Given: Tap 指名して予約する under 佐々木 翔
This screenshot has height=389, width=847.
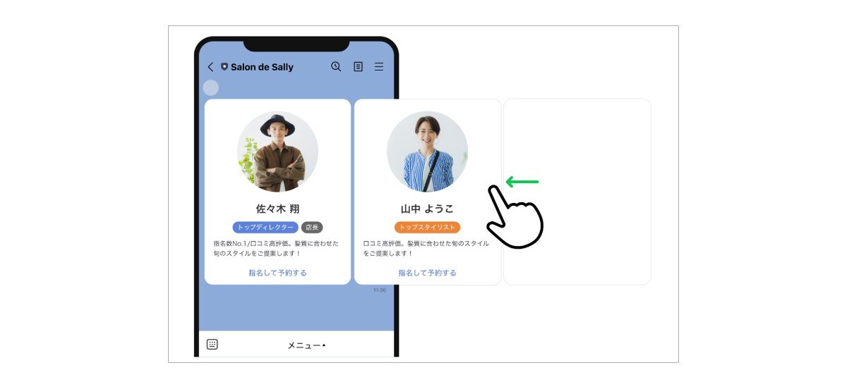Looking at the screenshot, I should 277,272.
